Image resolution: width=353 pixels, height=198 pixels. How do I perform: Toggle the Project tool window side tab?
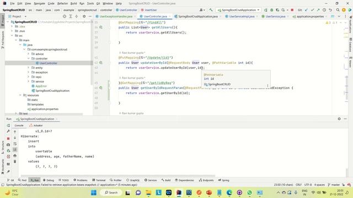coord(2,20)
